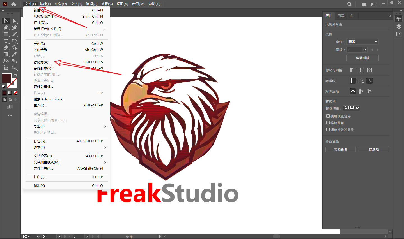
Task: Toggle lock guides icon
Action: [361, 81]
